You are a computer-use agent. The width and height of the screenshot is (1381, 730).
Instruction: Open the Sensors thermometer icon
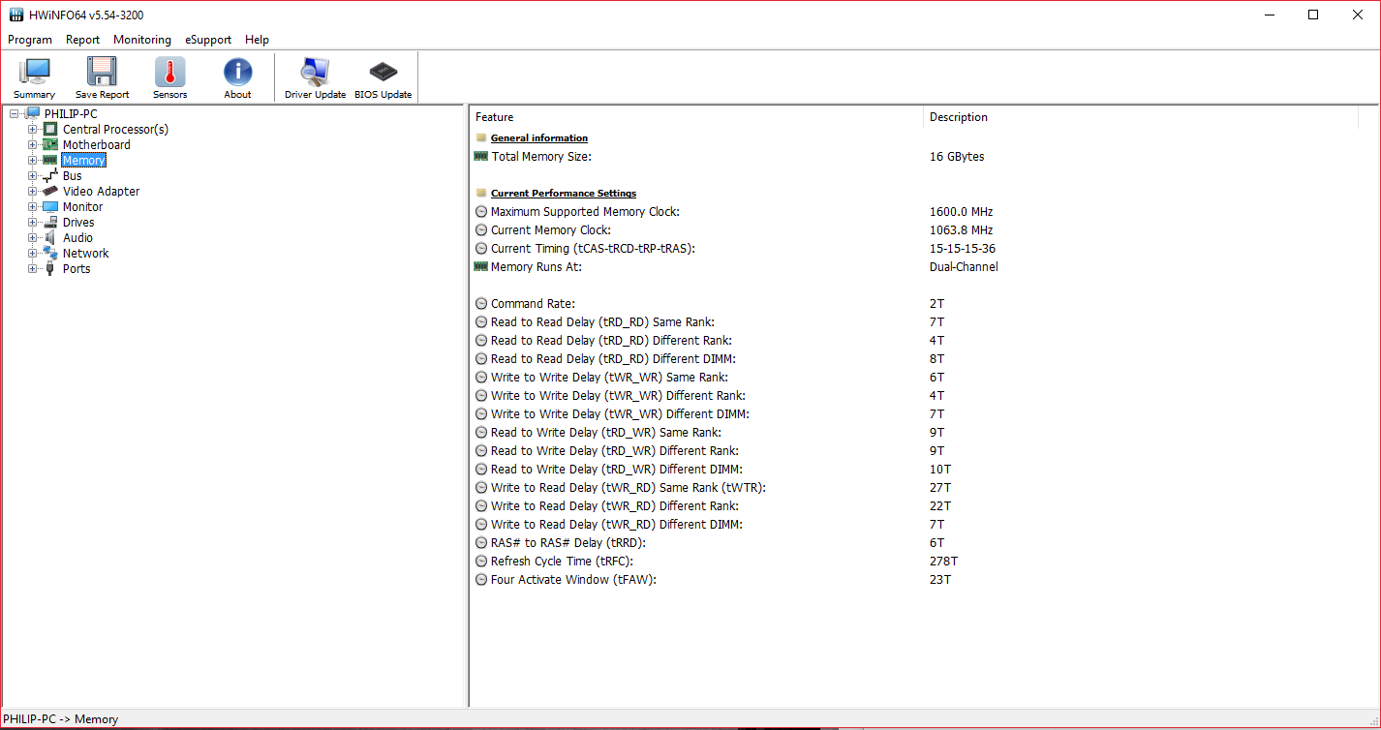[x=169, y=72]
